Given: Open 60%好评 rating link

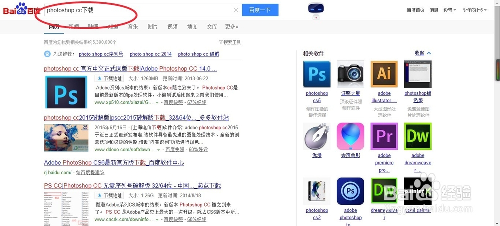Looking at the screenshot, I should 198,149.
